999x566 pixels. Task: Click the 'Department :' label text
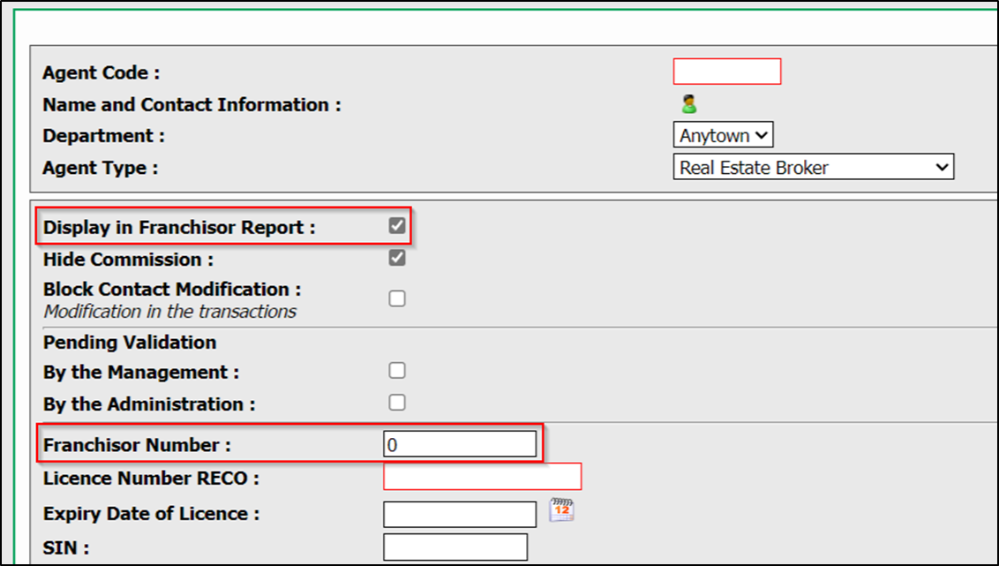tap(103, 136)
